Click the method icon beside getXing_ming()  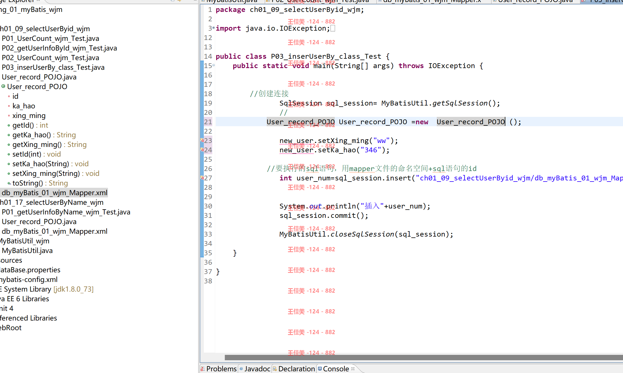pos(9,144)
